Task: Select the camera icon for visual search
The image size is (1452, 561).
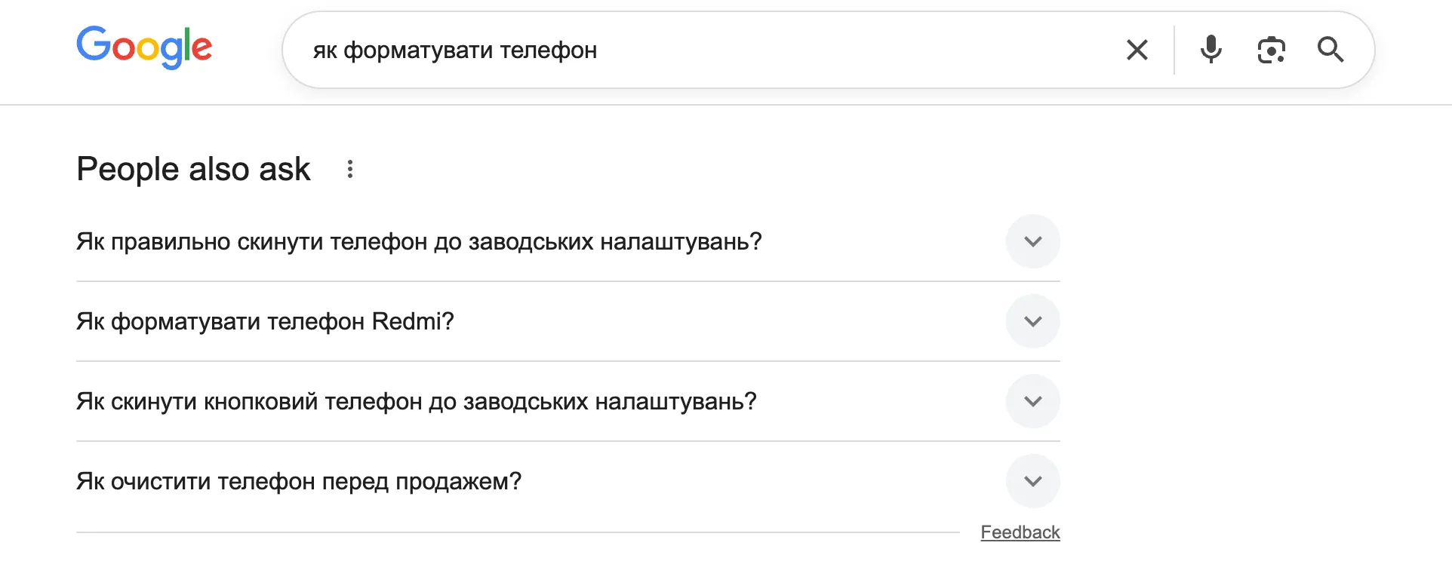Action: 1271,50
